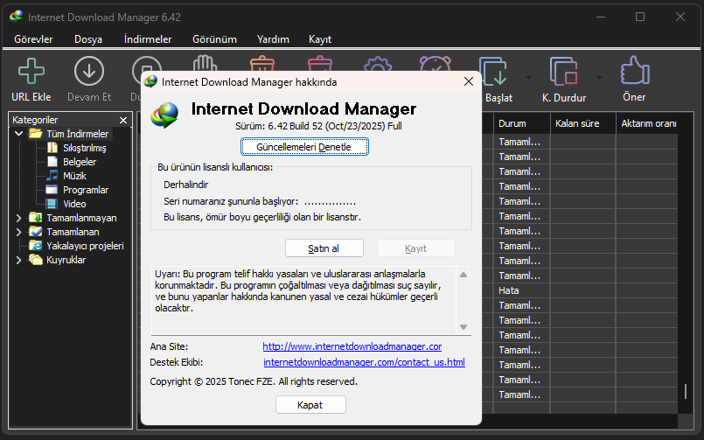704x440 pixels.
Task: Expand the Tamamlanmayan category
Action: [x=19, y=218]
